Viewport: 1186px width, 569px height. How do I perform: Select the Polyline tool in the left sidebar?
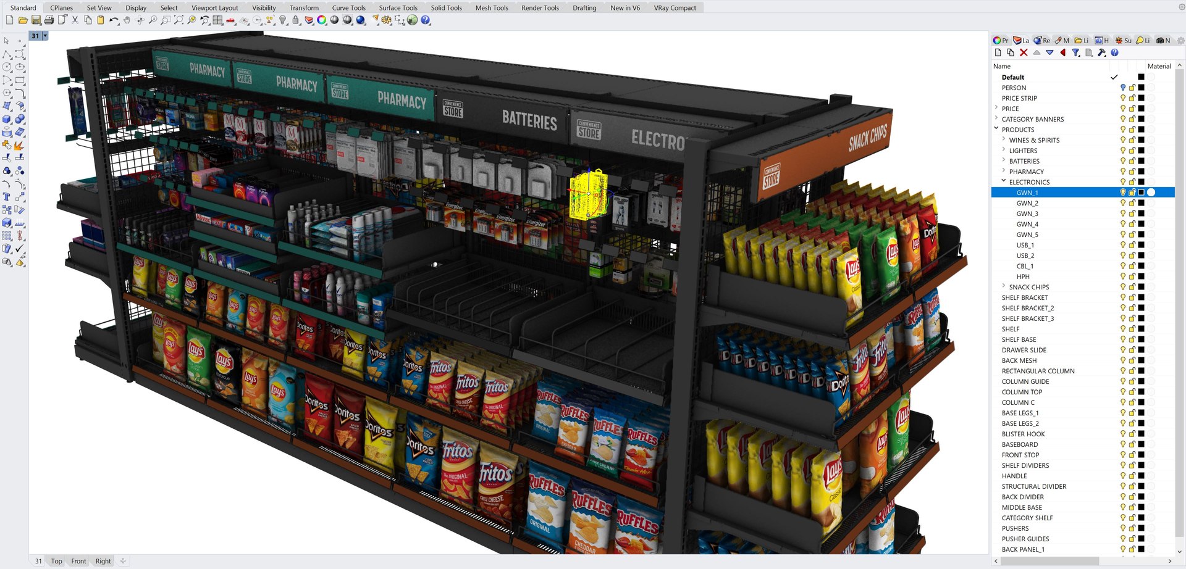[7, 54]
